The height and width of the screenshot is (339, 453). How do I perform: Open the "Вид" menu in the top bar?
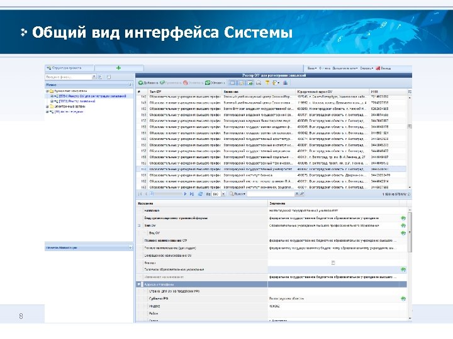[x=312, y=68]
